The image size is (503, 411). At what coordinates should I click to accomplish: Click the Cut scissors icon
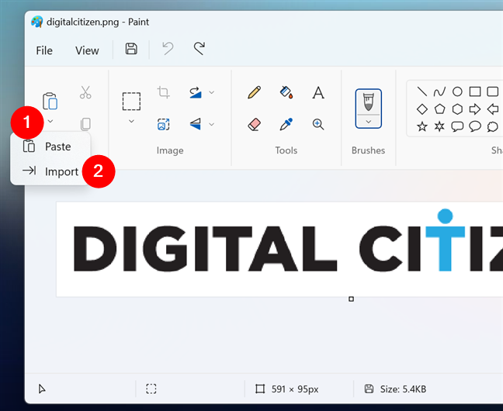(x=85, y=92)
